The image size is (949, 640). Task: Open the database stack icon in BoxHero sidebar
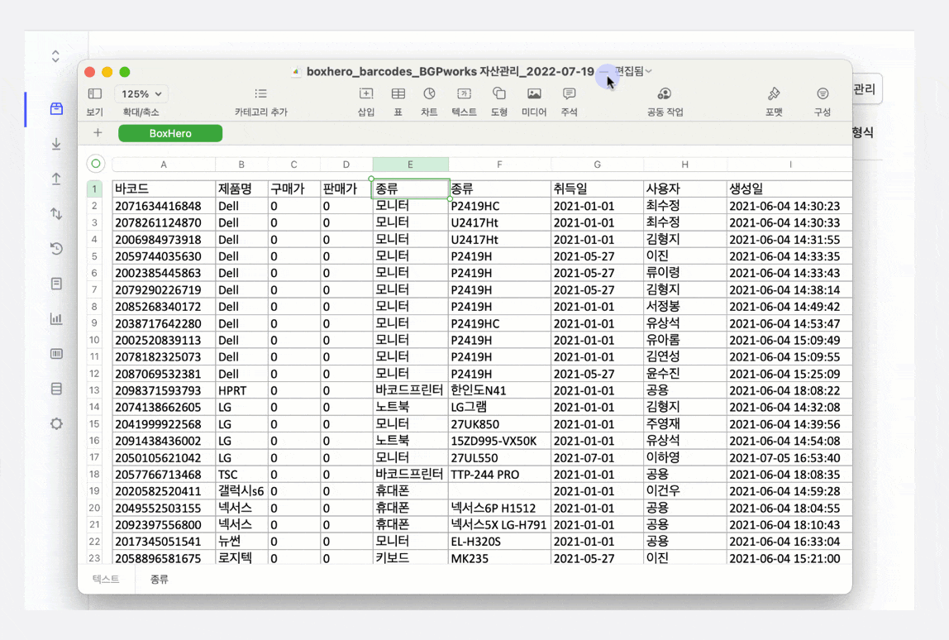point(56,389)
